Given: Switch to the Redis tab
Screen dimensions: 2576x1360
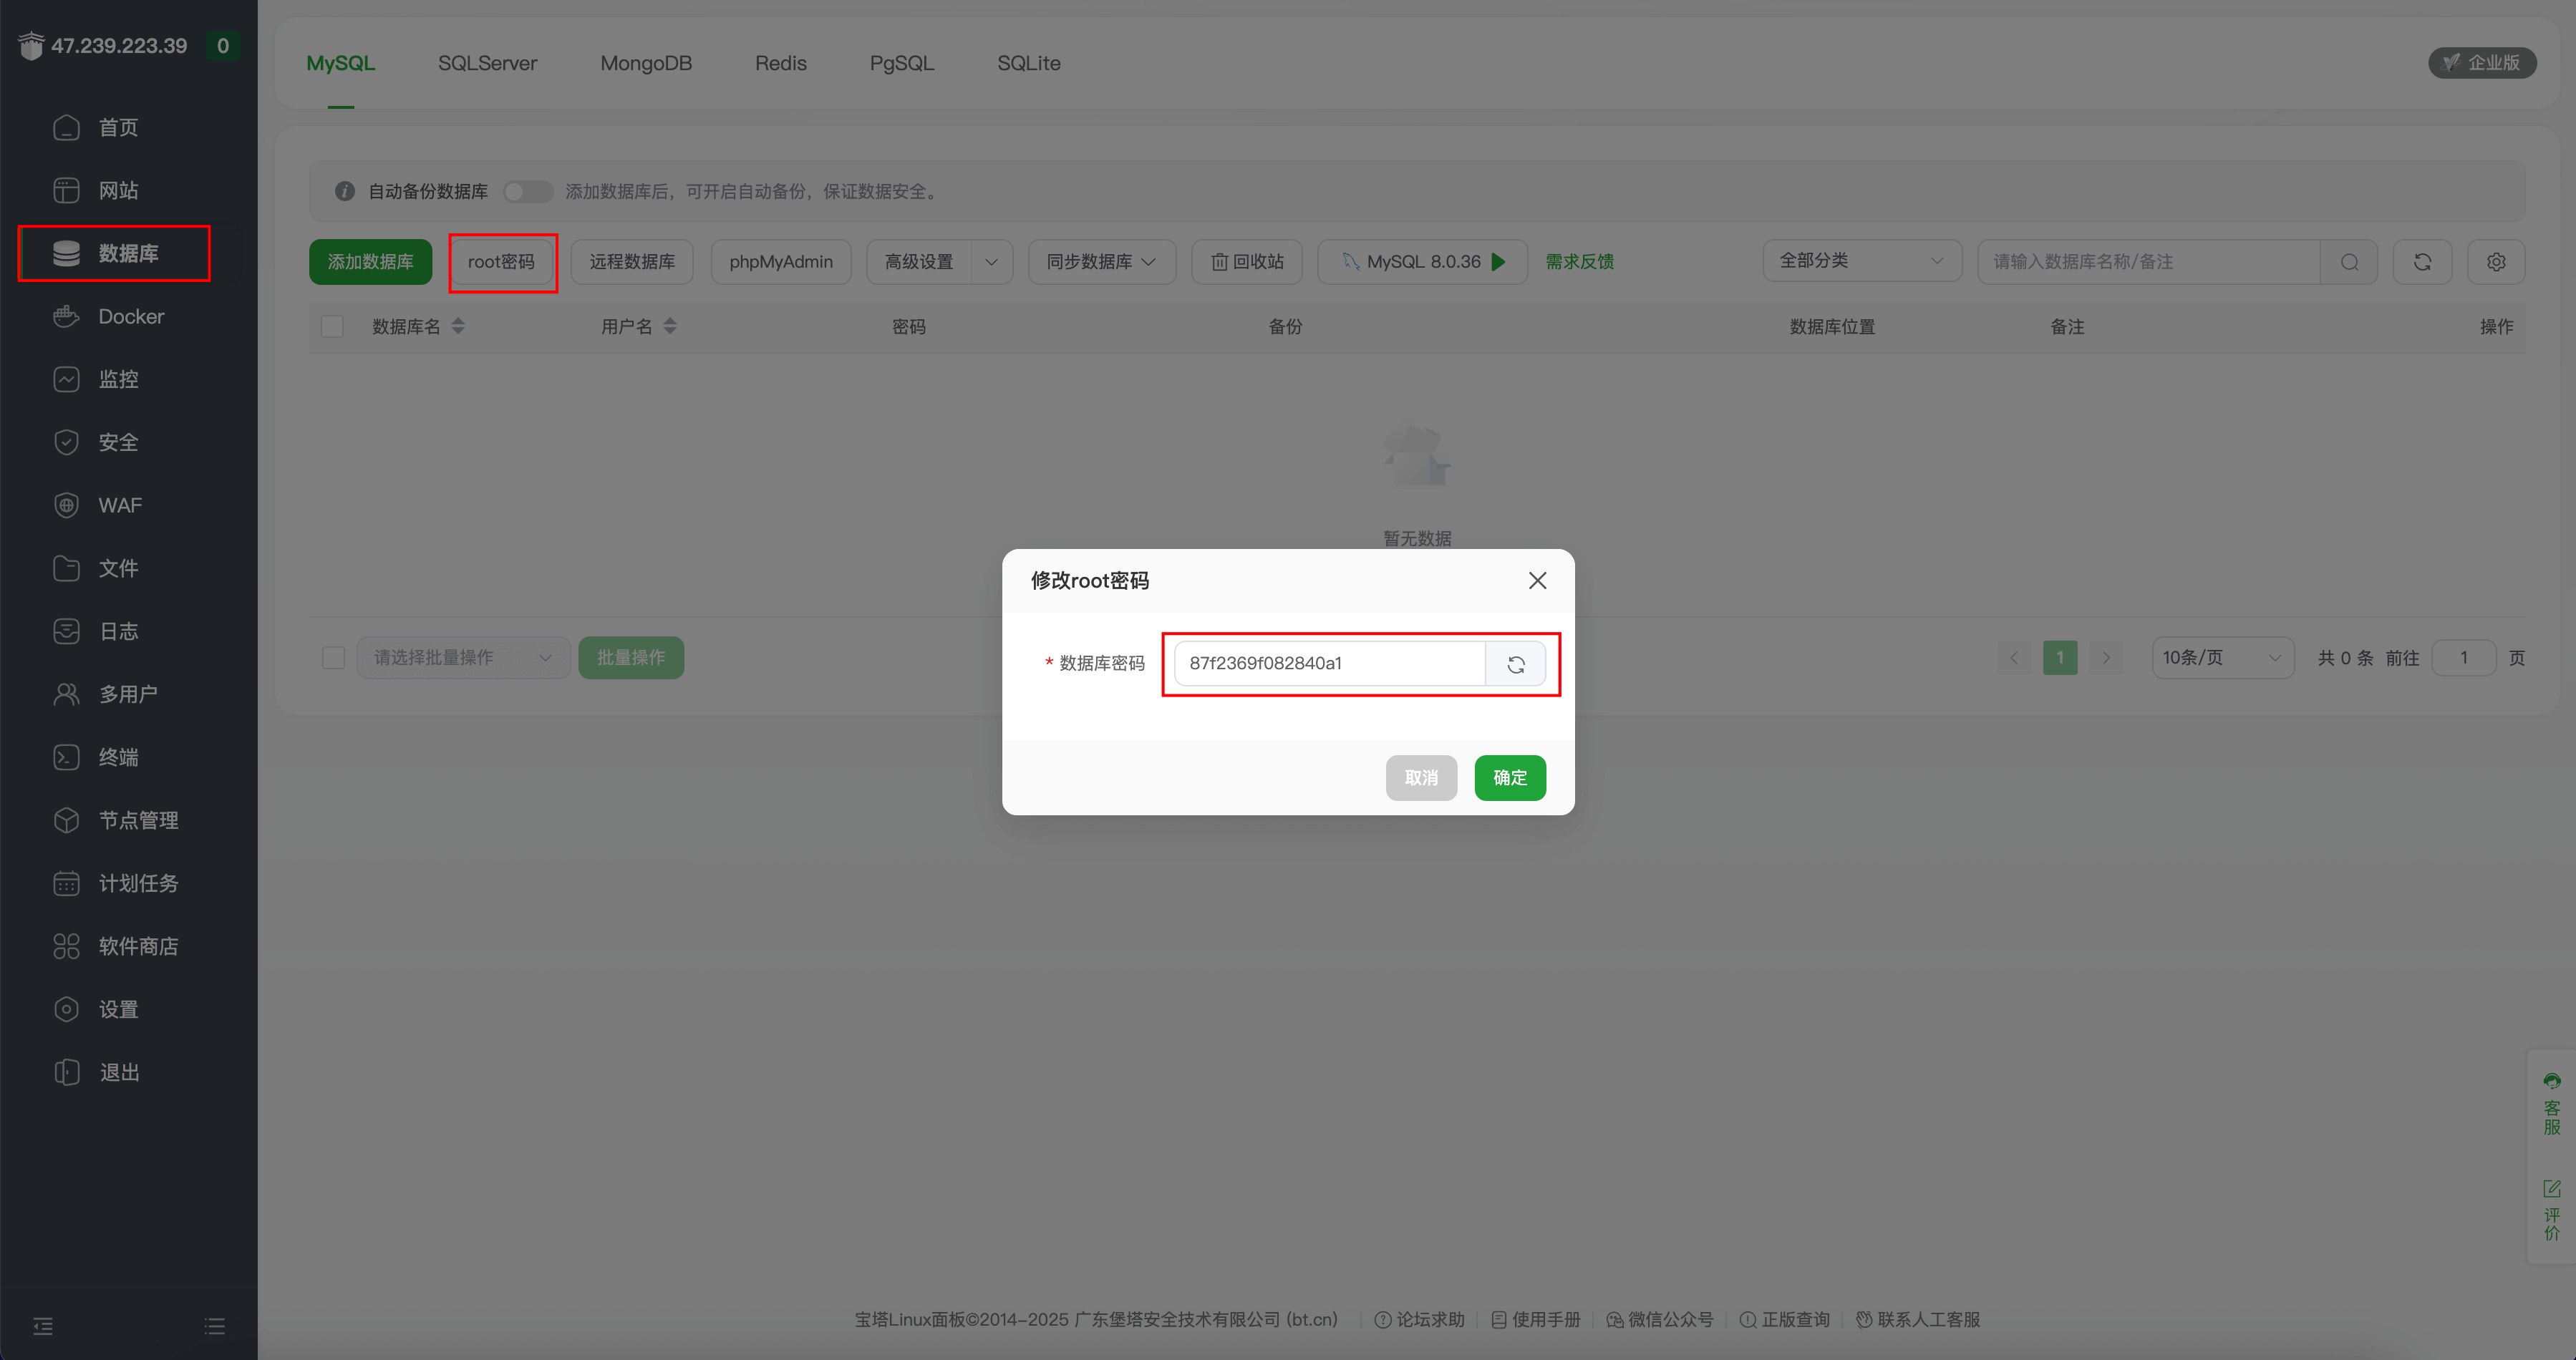Looking at the screenshot, I should point(780,63).
